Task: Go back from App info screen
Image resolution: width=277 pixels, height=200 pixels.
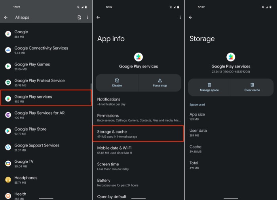Action: pyautogui.click(x=98, y=17)
